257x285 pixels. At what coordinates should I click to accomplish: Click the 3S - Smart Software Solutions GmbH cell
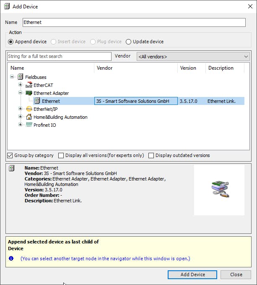[136, 101]
